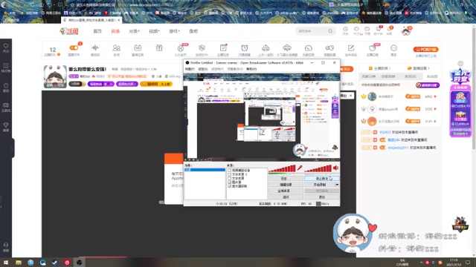Toggle the live broadcast switch in Douyu toolbar

[74, 47]
